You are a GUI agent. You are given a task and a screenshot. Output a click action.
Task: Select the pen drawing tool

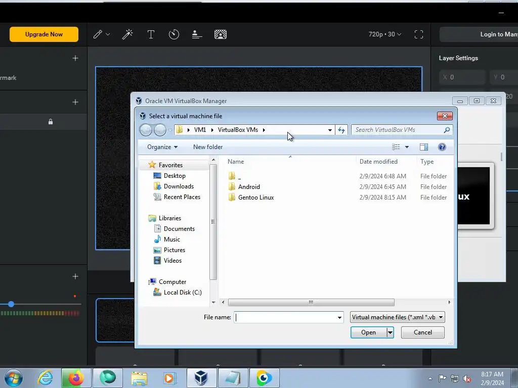tap(98, 34)
